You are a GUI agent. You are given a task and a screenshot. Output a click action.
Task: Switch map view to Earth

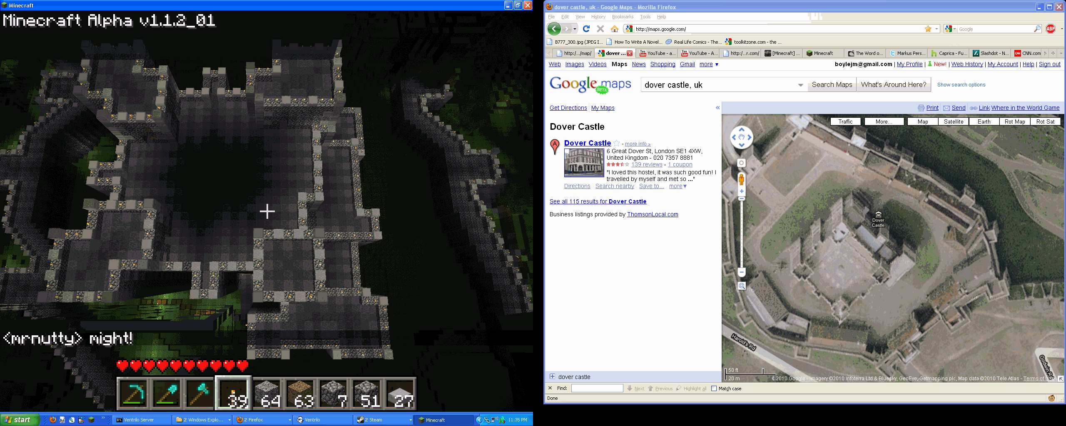point(984,121)
